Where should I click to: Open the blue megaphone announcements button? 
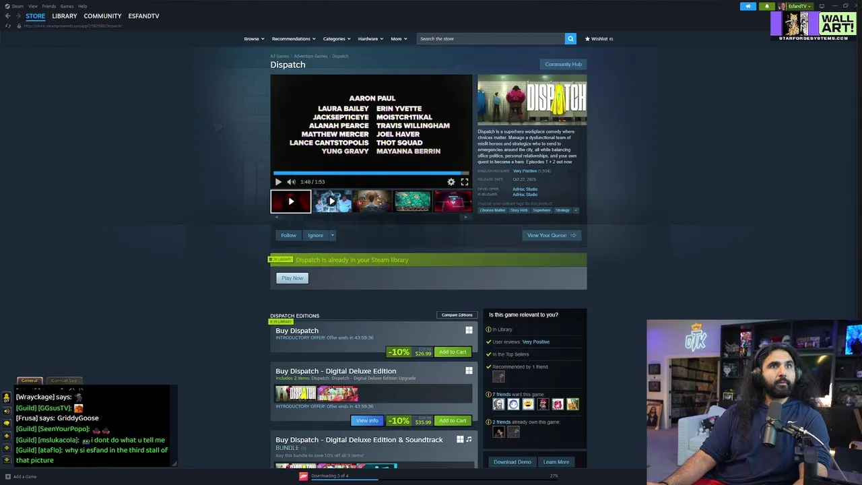click(748, 6)
